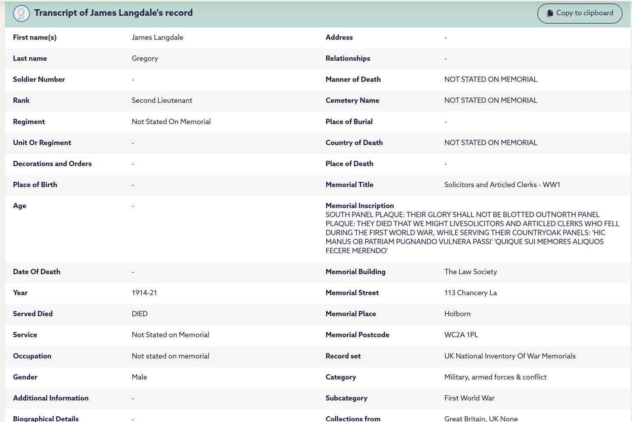Click UK National Inventory Of War Memorials
Screen dimensions: 632x422
click(x=510, y=356)
